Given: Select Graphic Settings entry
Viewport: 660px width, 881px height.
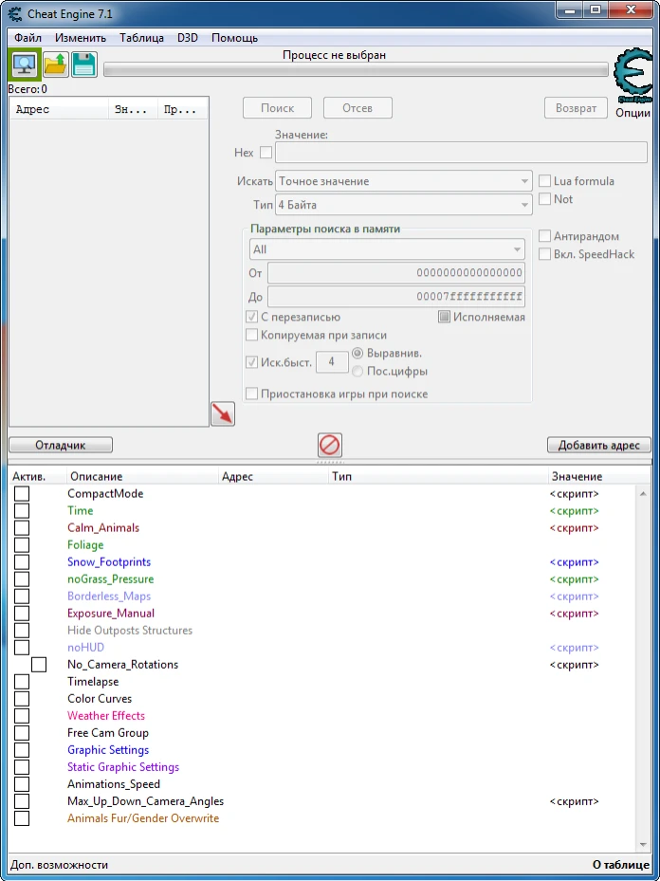Looking at the screenshot, I should tap(108, 749).
